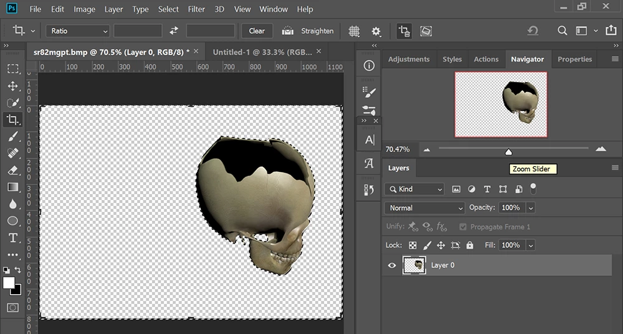623x334 pixels.
Task: Open the Filter menu
Action: 196,9
